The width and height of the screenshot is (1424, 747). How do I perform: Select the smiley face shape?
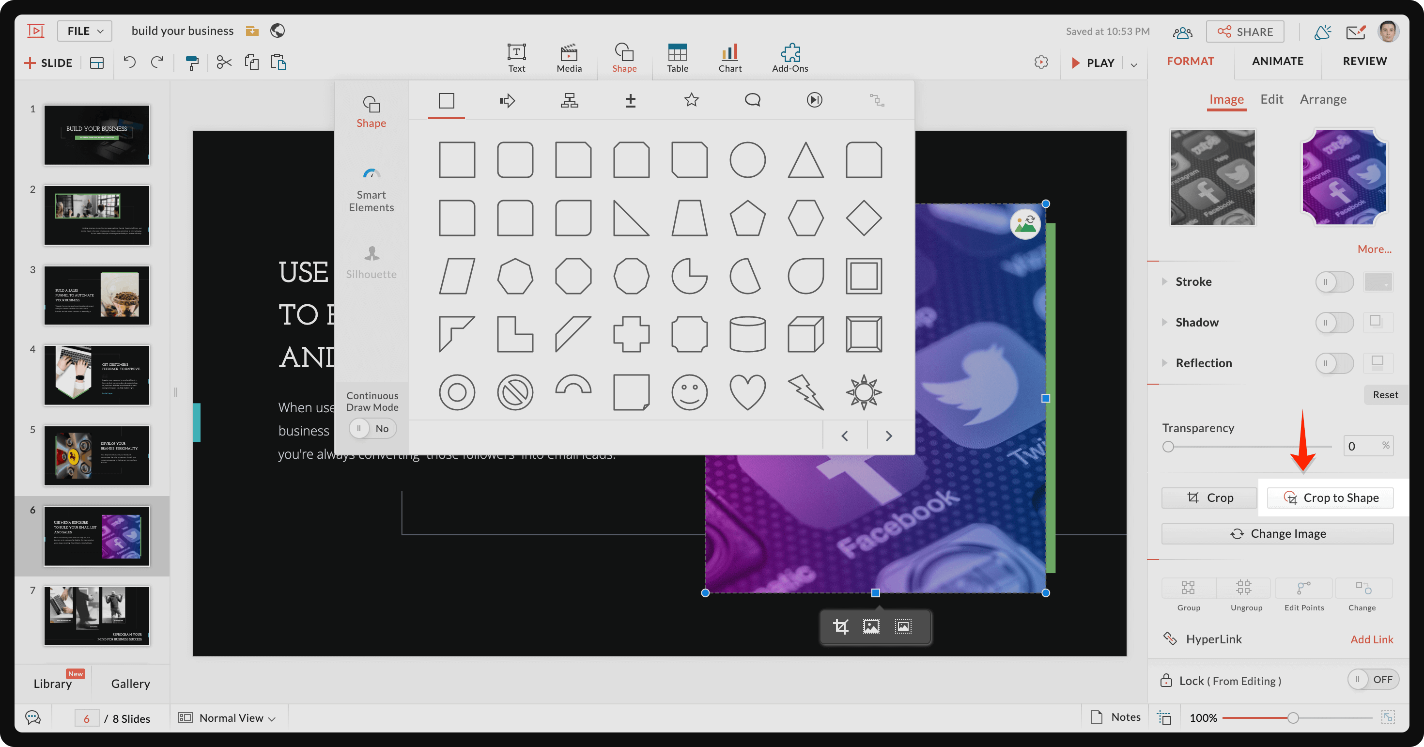(689, 392)
